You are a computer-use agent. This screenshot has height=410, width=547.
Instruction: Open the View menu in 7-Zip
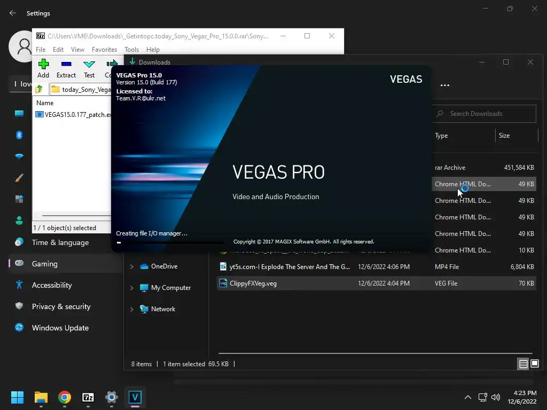click(x=77, y=50)
